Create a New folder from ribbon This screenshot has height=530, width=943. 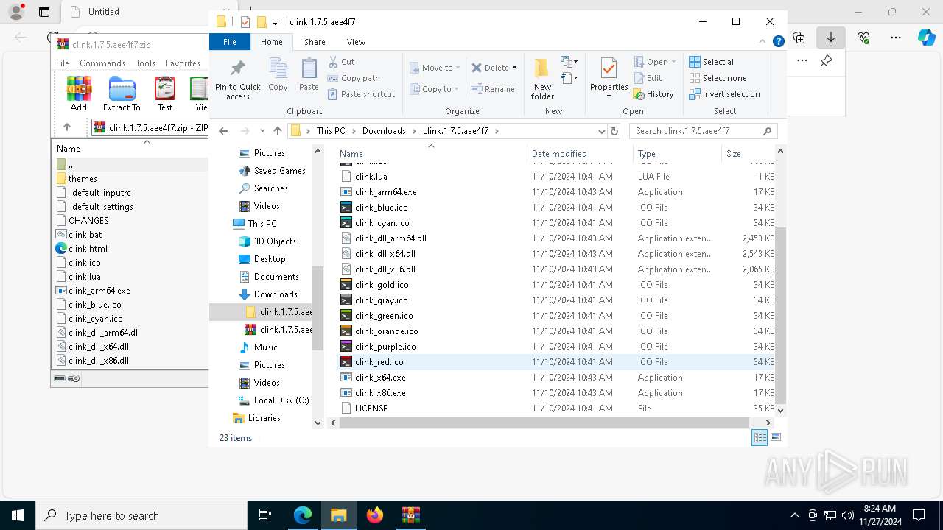click(x=542, y=79)
